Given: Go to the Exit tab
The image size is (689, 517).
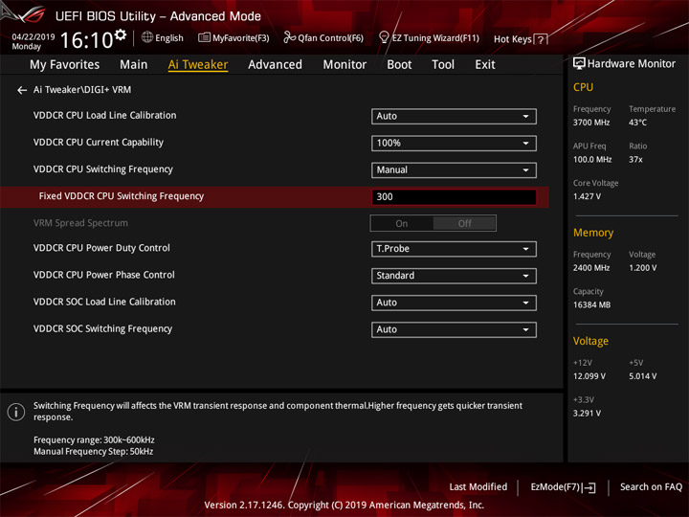Looking at the screenshot, I should point(485,65).
